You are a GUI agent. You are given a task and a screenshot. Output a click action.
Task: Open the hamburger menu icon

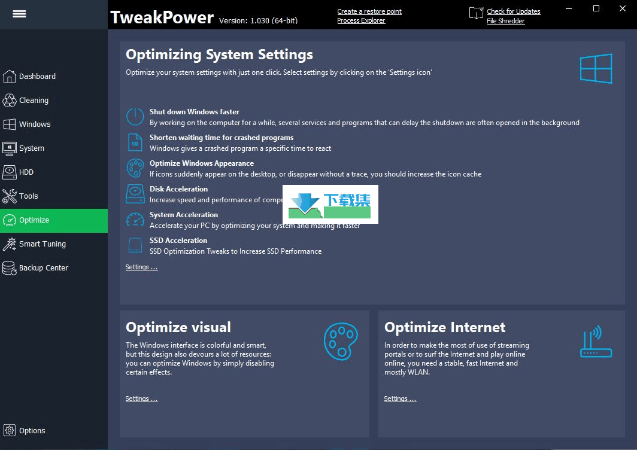(x=19, y=14)
